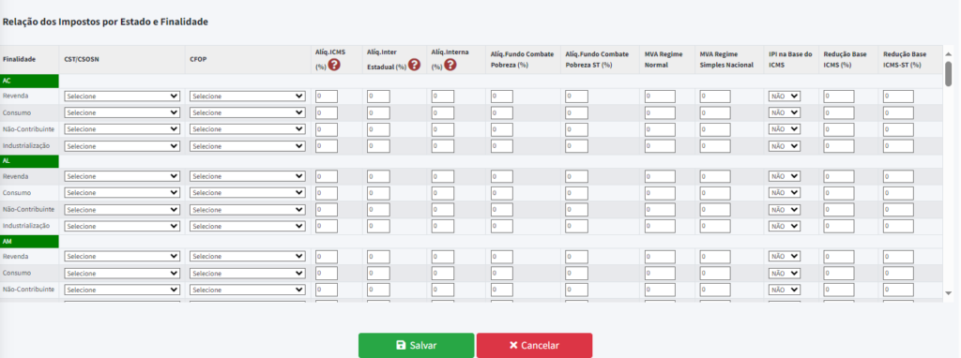
Task: Open CST/CSOSN dropdown for AM Revenda
Action: pos(122,257)
